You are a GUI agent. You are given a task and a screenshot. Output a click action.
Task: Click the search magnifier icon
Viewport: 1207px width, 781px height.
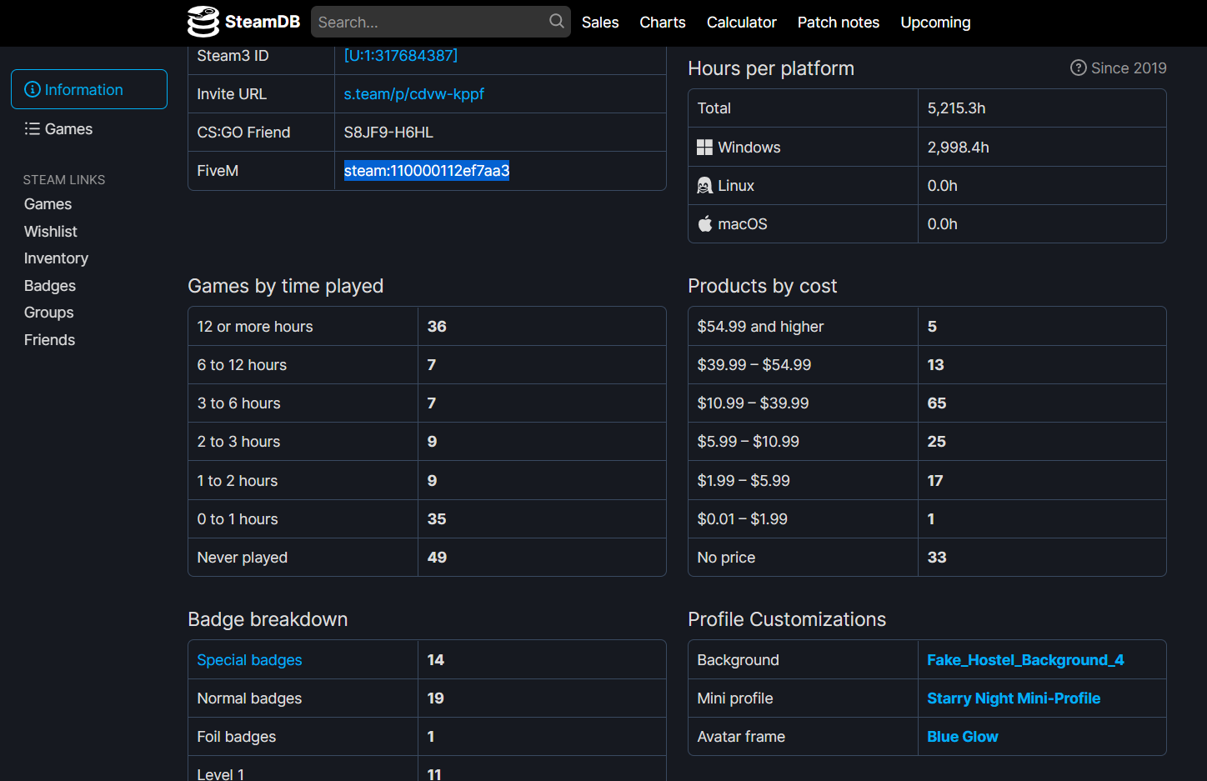point(556,22)
